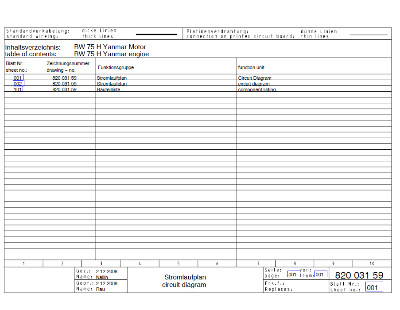Open sheet link 002 in contents table
Screen dimensions: 400x310
18,83
